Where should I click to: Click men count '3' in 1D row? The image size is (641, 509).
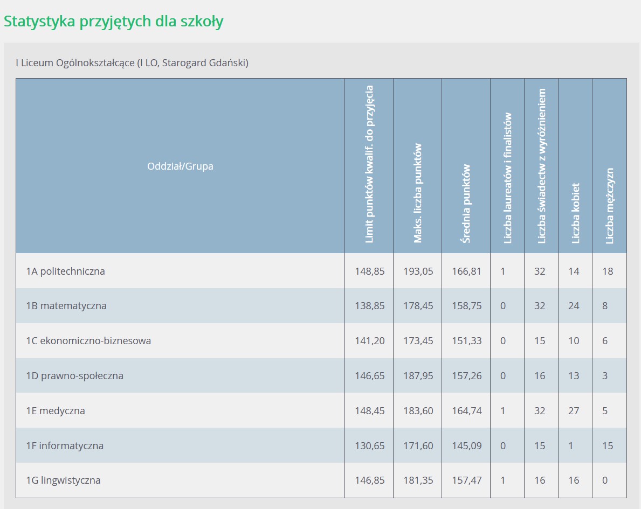605,376
